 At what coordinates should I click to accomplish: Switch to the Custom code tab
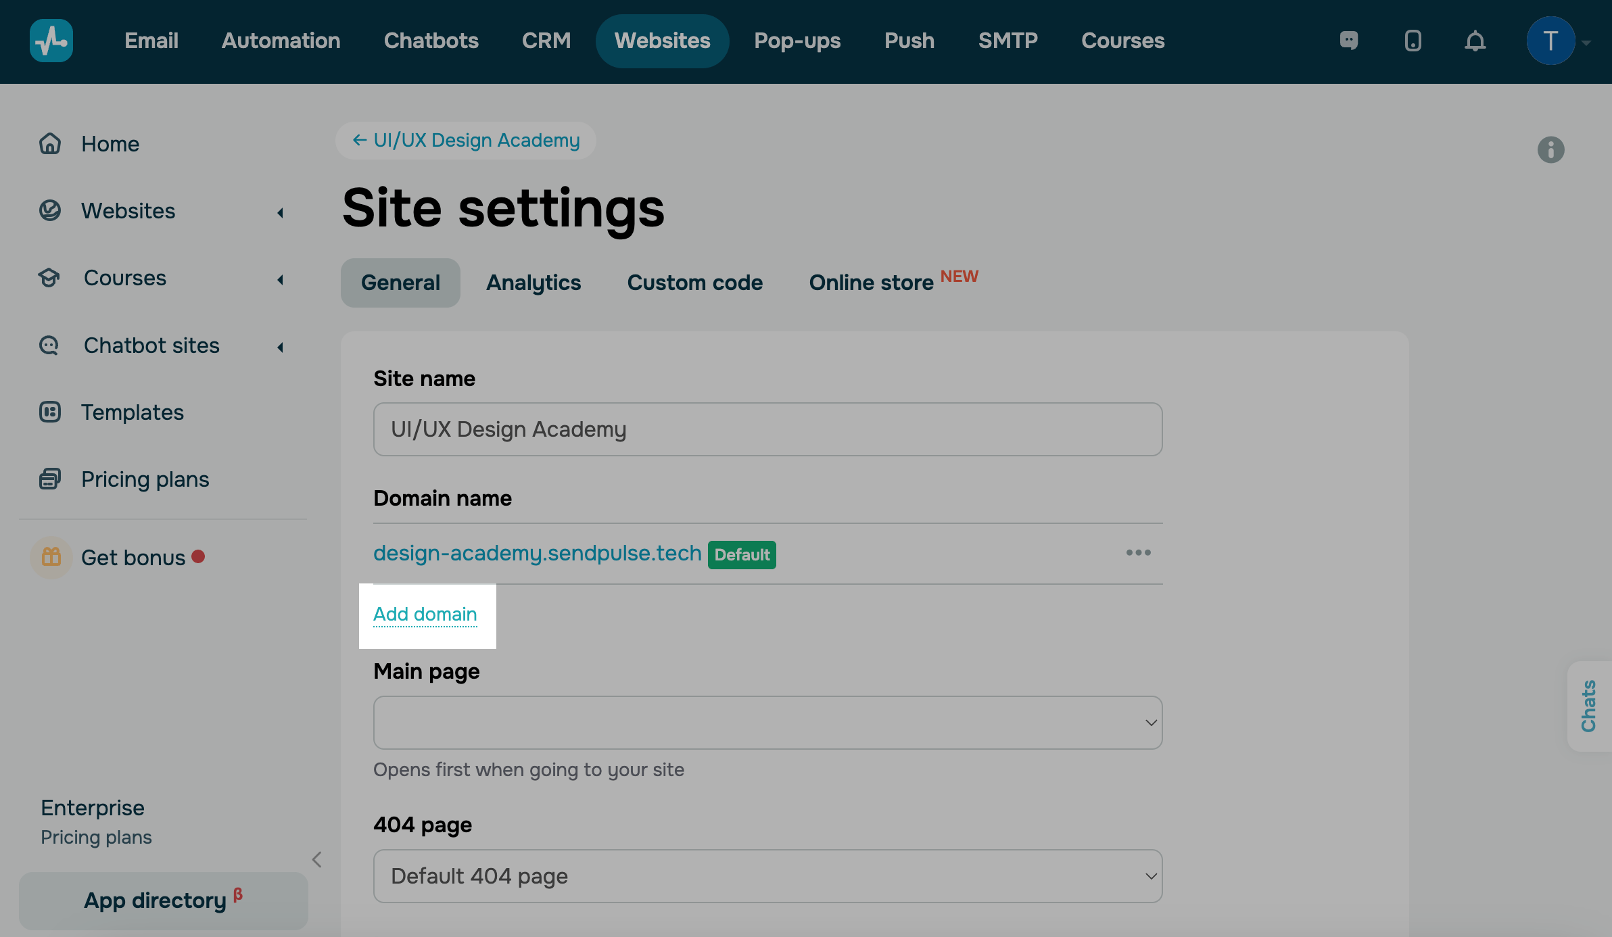click(694, 283)
